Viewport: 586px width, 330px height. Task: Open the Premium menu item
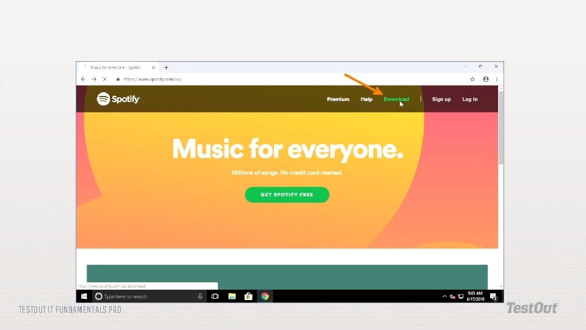(338, 99)
